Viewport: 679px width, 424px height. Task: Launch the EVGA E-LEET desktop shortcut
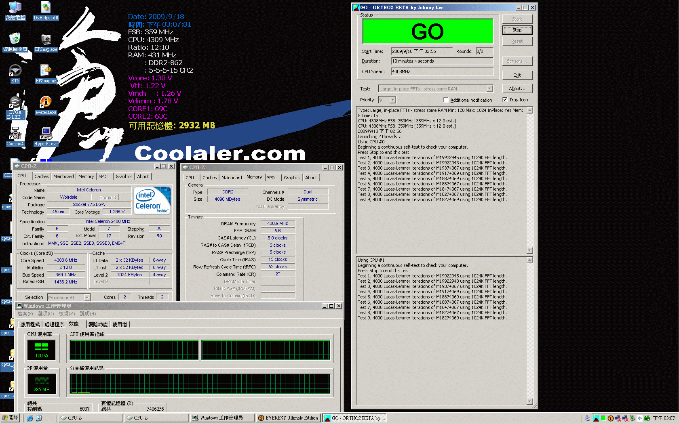[x=15, y=107]
